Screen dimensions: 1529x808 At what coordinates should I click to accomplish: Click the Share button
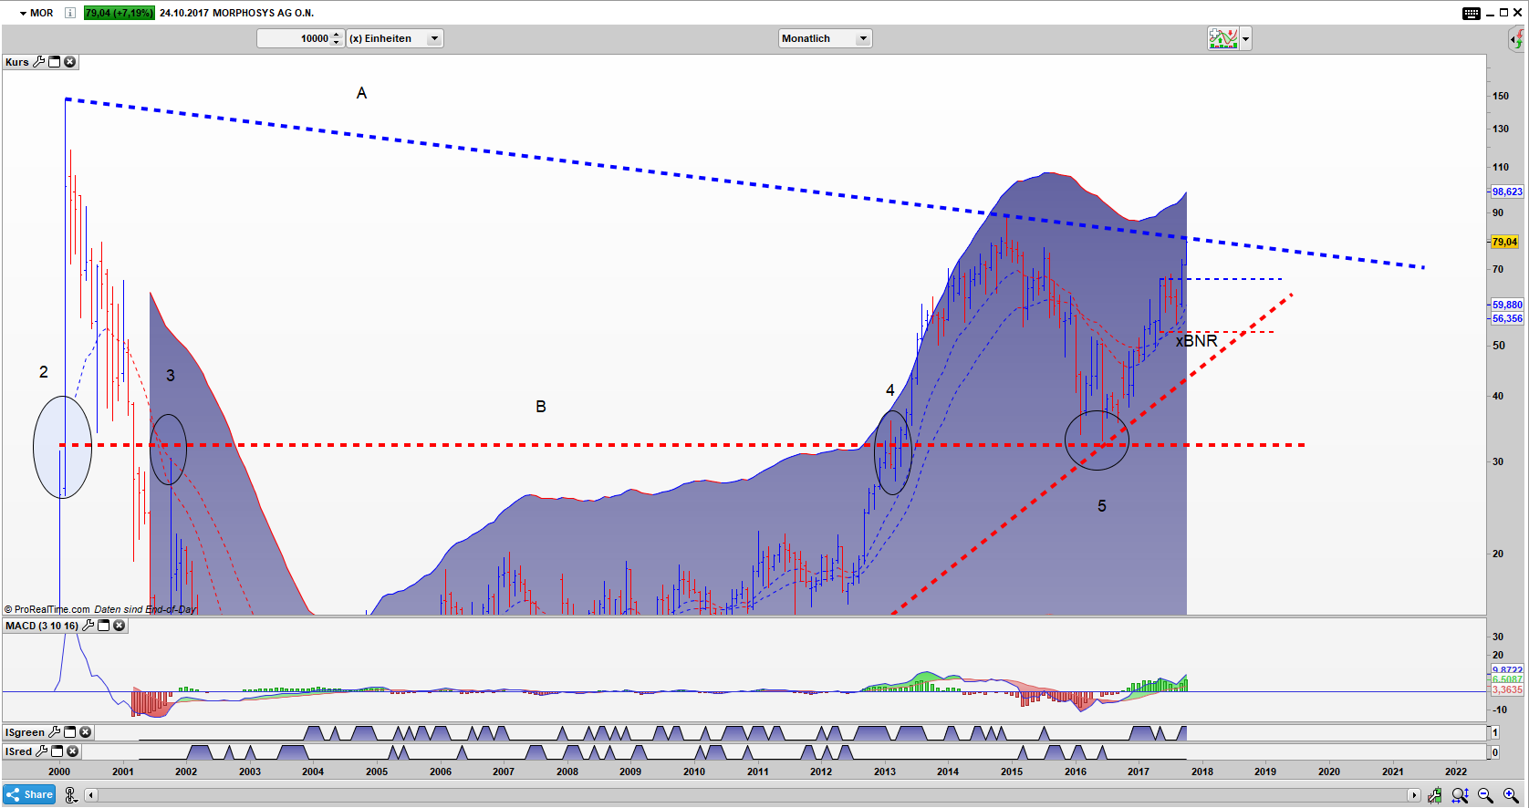29,794
